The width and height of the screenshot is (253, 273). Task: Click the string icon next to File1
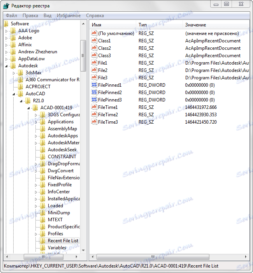pos(94,63)
